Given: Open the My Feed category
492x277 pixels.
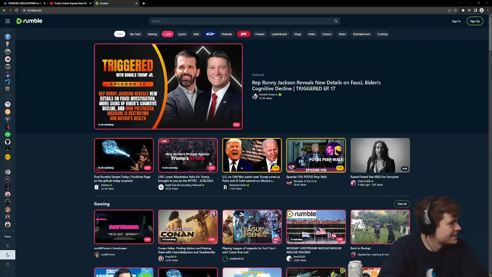Looking at the screenshot, I should point(135,34).
